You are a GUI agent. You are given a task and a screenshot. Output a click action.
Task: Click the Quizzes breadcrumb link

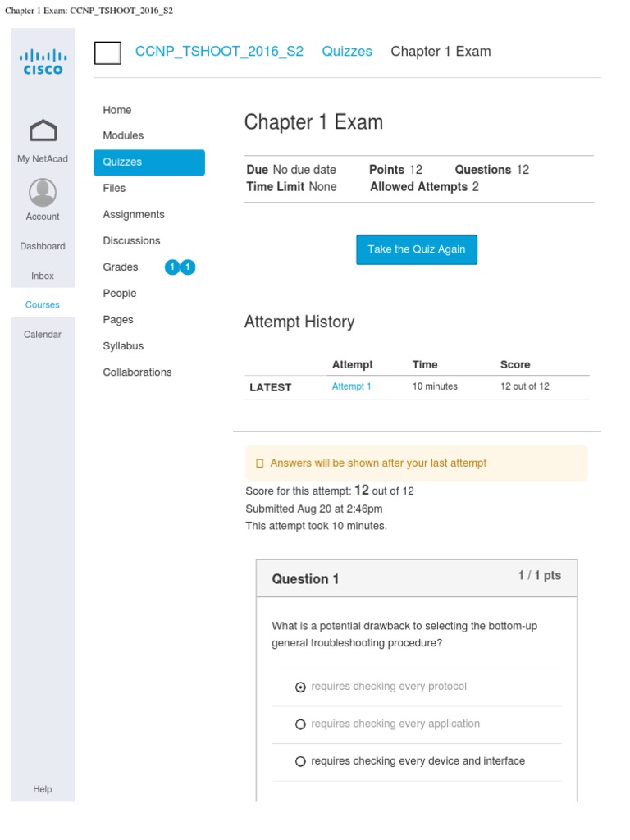point(346,52)
